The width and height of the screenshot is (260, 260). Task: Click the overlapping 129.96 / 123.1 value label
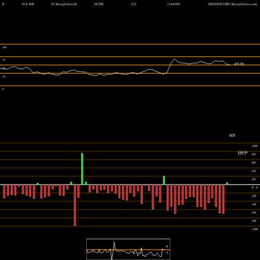coord(242,153)
